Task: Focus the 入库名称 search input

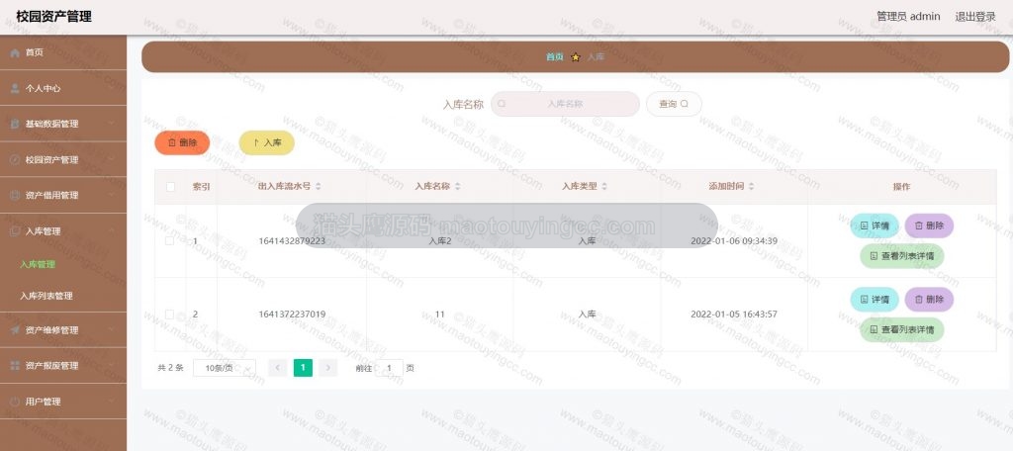Action: click(x=565, y=104)
